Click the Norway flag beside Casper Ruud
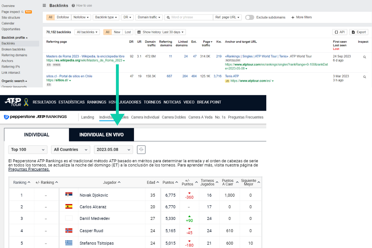372x248 pixels. (x=69, y=230)
